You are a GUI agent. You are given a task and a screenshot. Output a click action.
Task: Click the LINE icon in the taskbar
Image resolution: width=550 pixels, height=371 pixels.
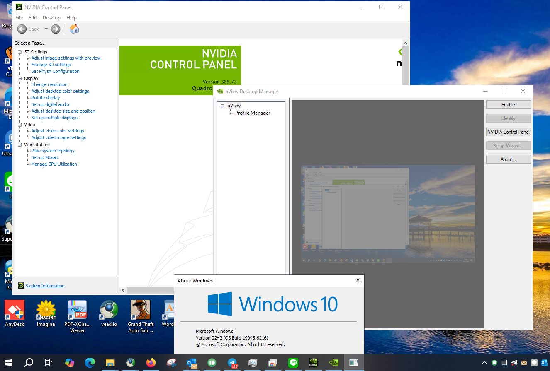[x=293, y=363]
